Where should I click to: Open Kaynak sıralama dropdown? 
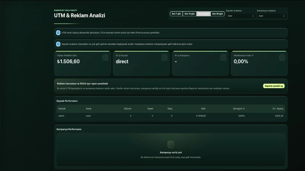coord(241,16)
